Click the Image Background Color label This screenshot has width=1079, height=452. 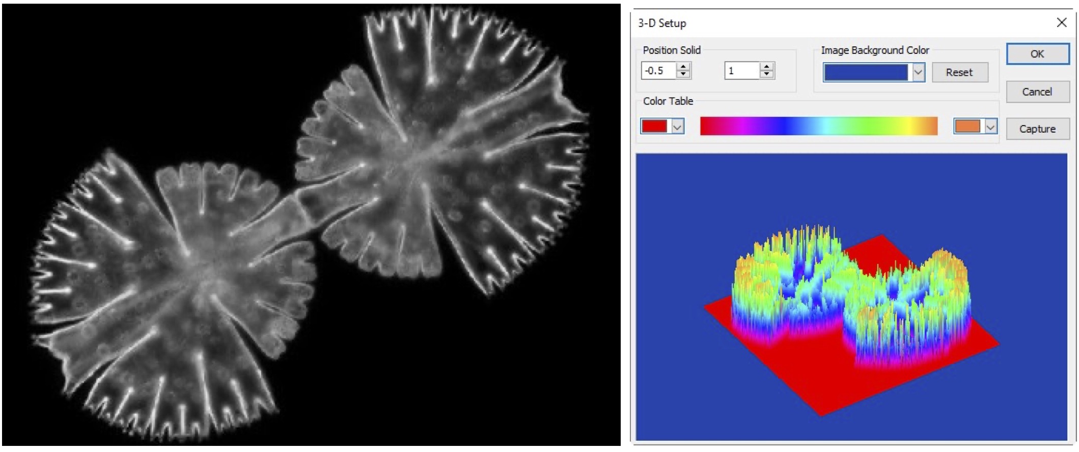875,50
